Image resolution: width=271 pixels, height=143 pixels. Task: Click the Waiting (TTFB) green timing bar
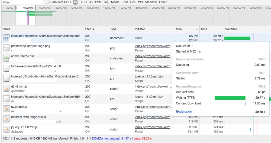pyautogui.click(x=230, y=98)
